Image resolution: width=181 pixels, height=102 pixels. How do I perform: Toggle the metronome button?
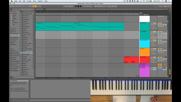(34, 6)
